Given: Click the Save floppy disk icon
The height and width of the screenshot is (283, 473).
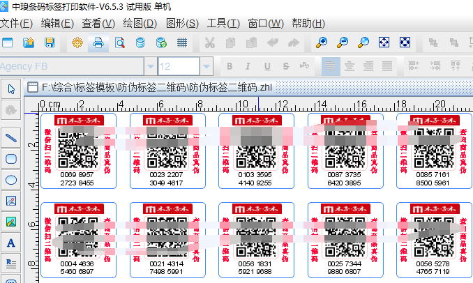Looking at the screenshot, I should 50,43.
